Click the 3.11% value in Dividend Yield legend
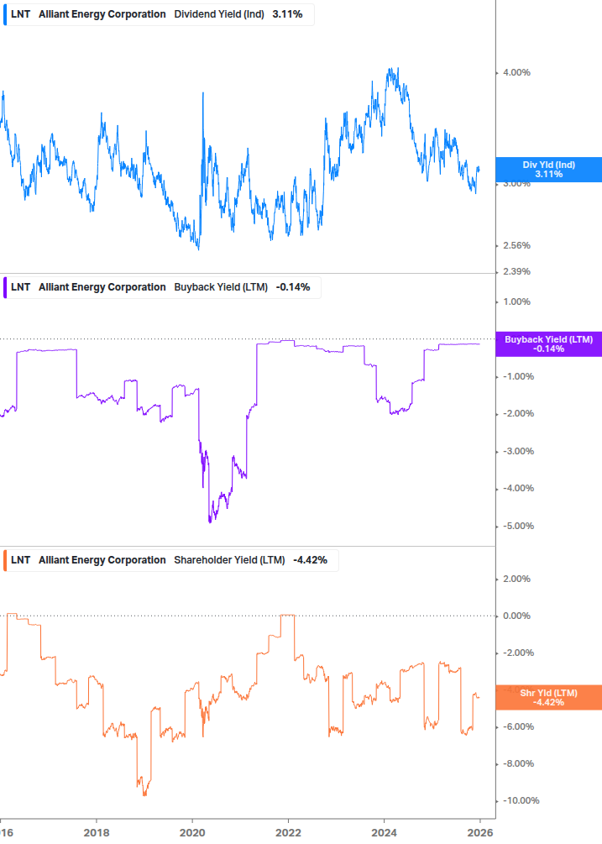Viewport: 602px width, 844px height. 287,14
